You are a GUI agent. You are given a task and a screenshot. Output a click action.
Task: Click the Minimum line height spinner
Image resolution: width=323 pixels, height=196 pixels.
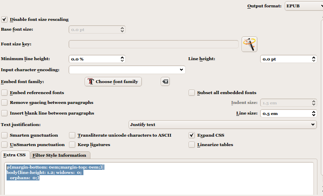[96, 59]
